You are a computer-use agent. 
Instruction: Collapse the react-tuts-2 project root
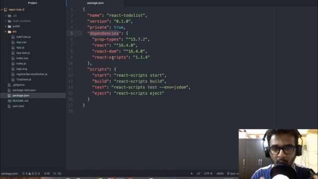[x=2, y=9]
